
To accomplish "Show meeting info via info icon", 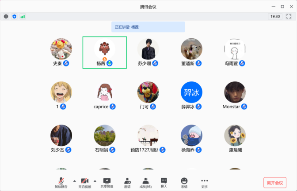I will coord(6,16).
